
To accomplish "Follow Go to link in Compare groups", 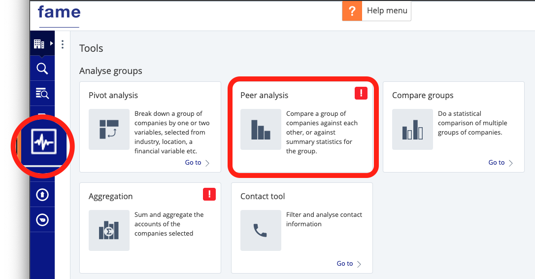I will (501, 163).
